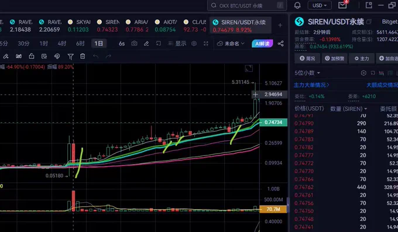
Task: Open the AIOT ticker tab
Action: (x=166, y=26)
